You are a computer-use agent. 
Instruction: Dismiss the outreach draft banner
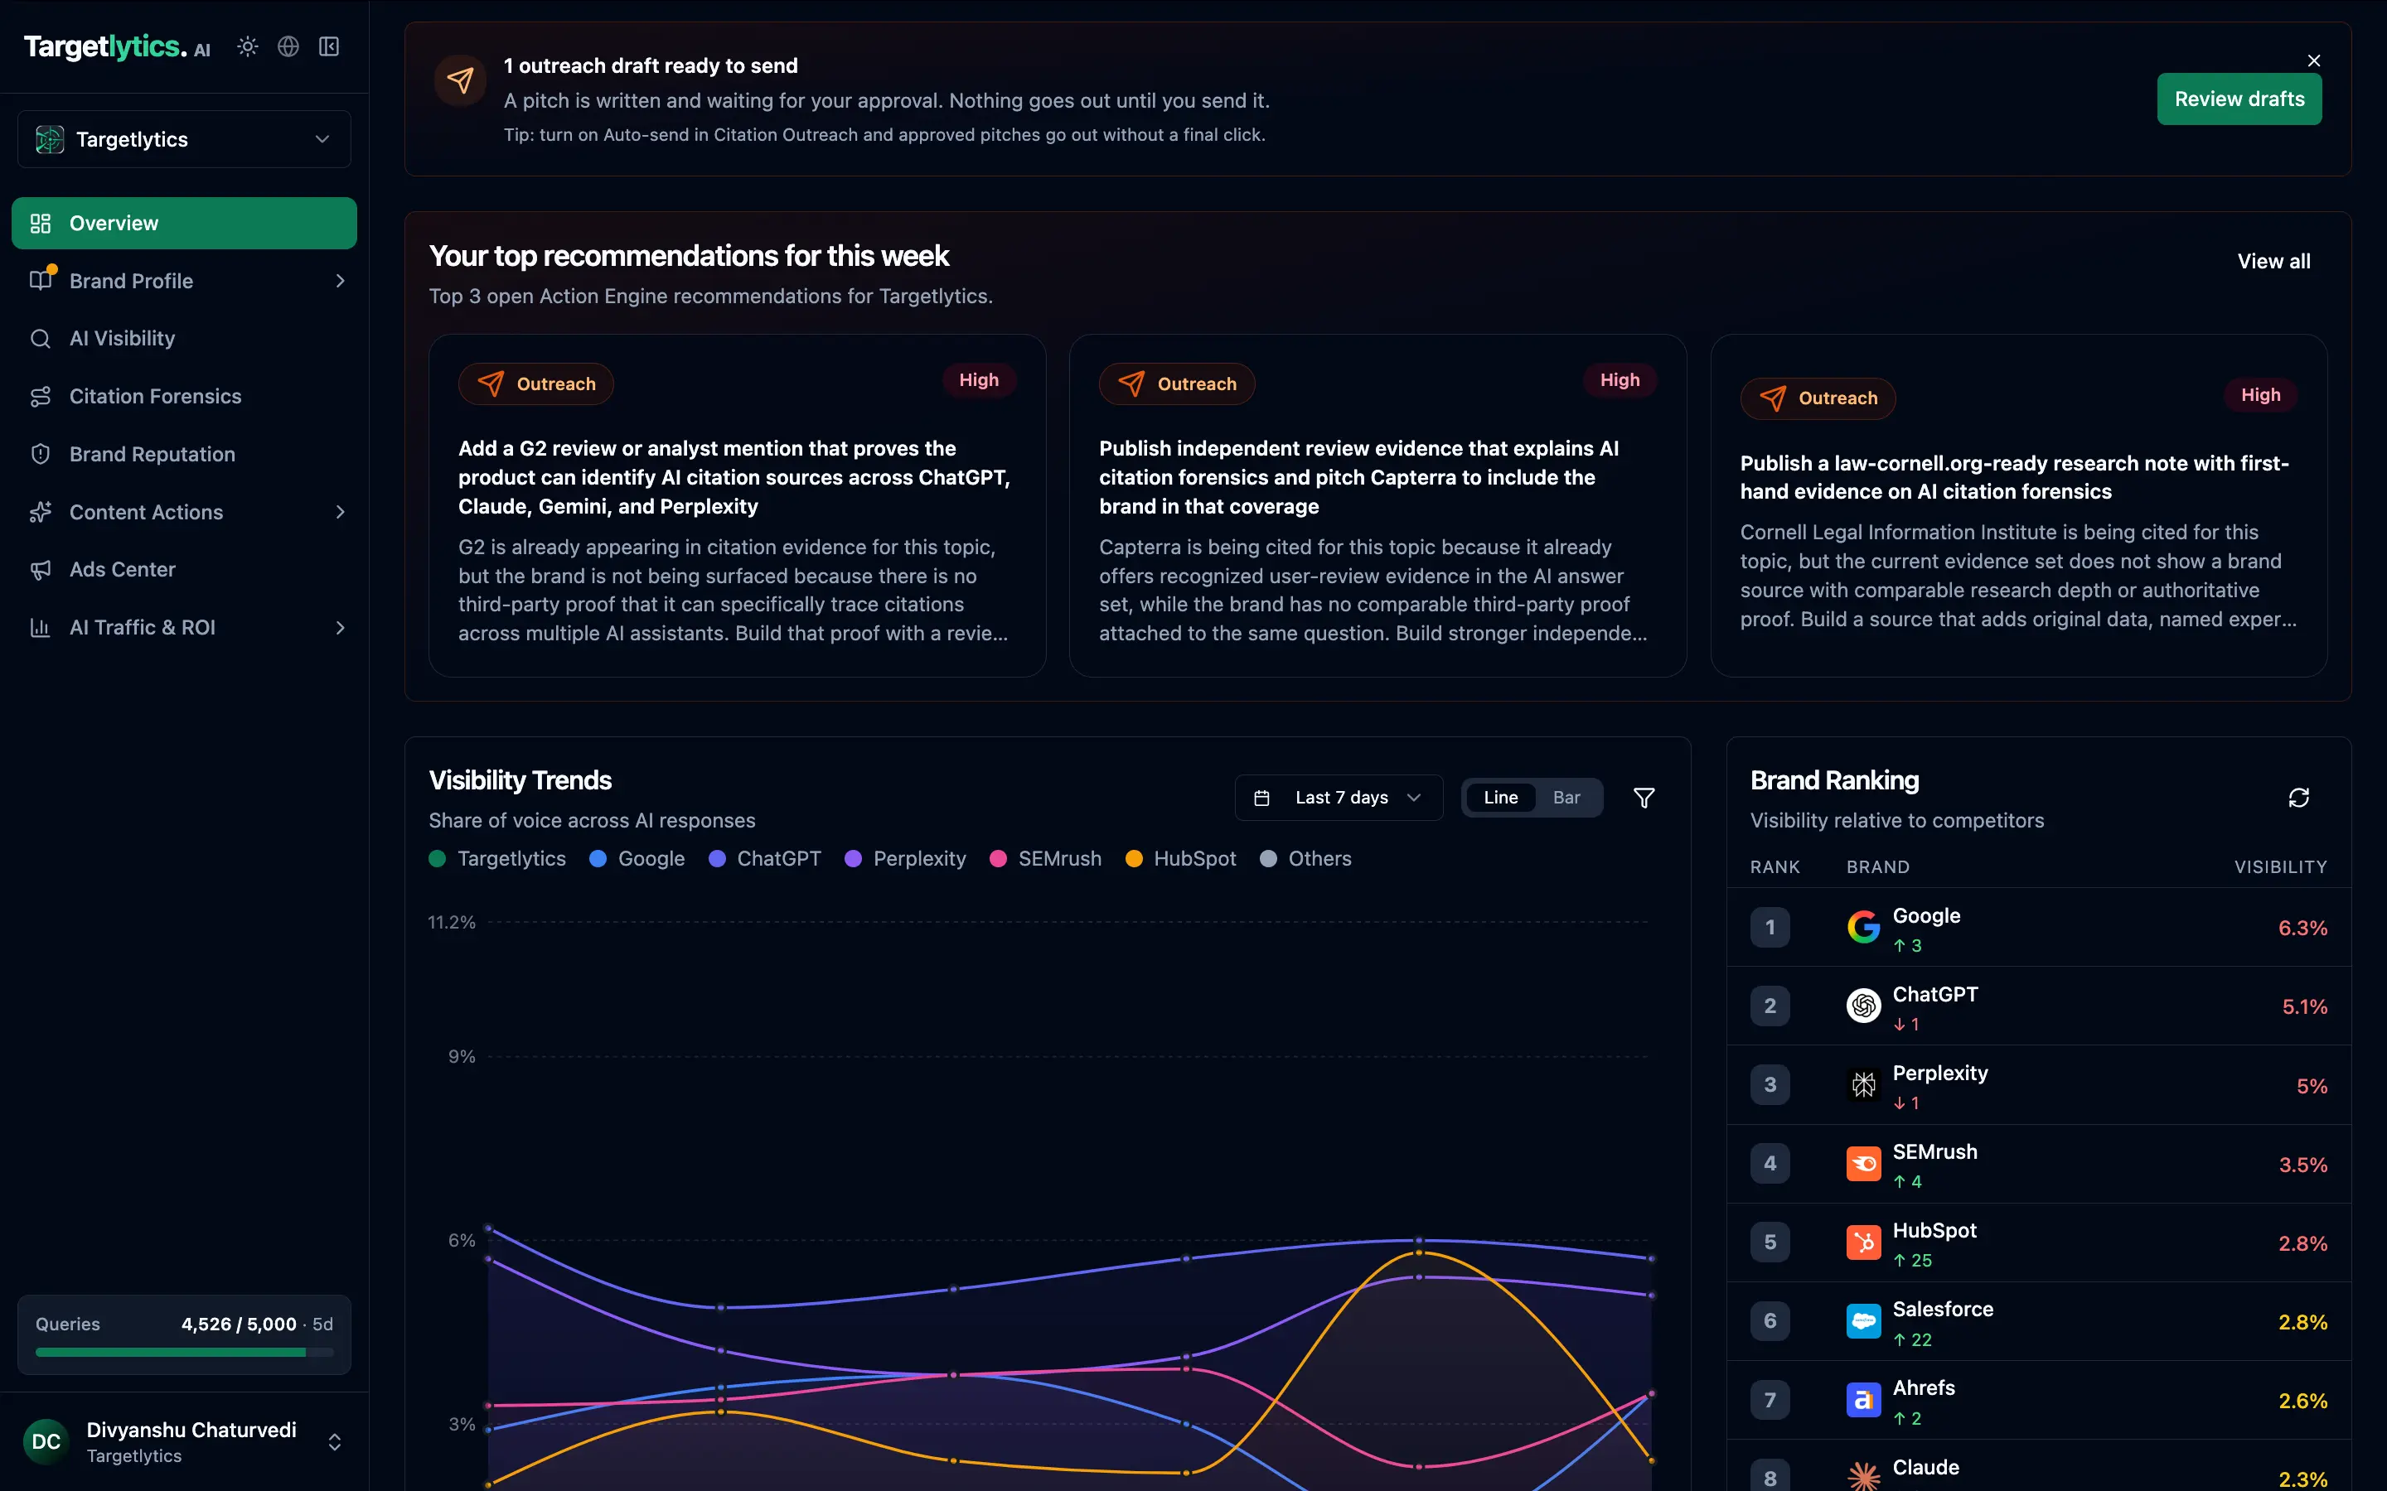click(x=2314, y=60)
